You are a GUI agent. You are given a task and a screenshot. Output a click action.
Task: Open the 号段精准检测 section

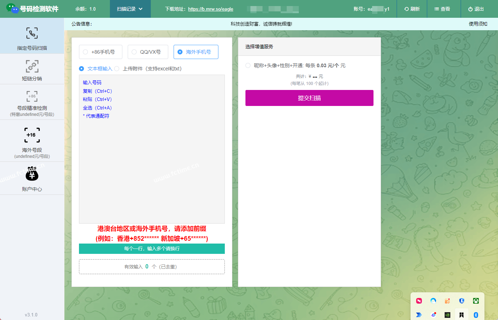click(x=32, y=101)
